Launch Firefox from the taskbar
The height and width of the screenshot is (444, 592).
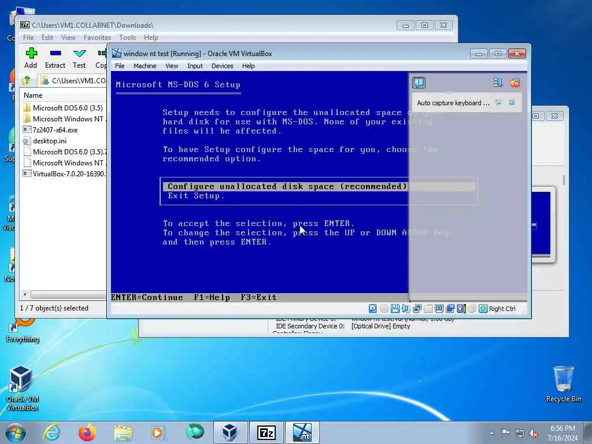tap(87, 432)
